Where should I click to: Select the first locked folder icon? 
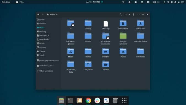(71, 23)
